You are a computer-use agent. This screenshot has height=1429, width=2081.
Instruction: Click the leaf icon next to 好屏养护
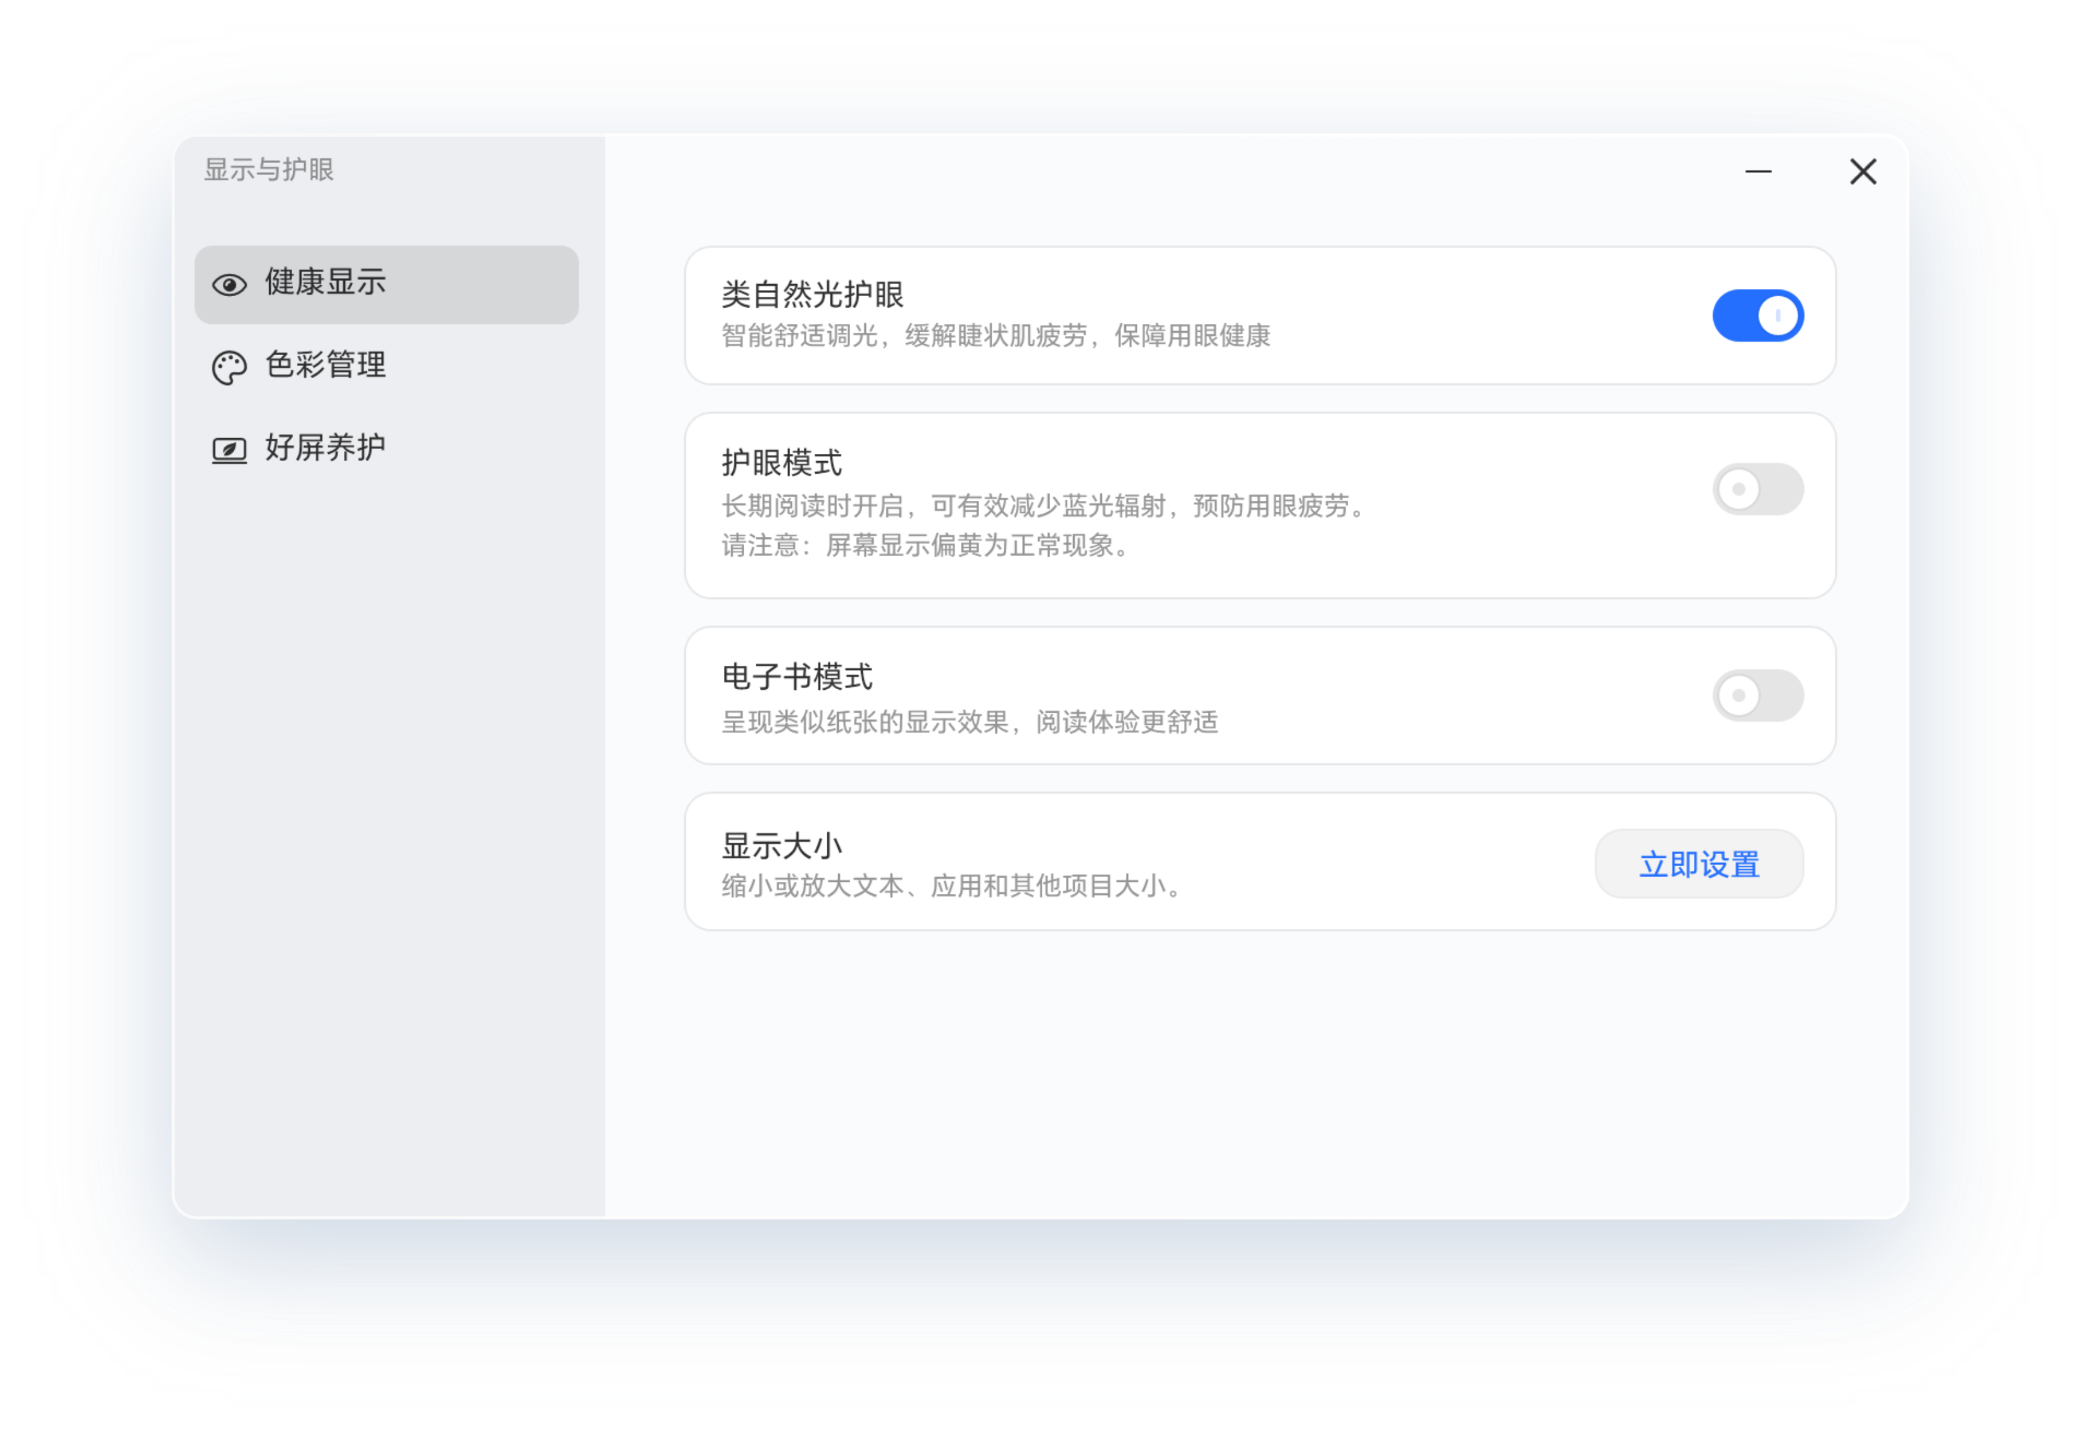point(229,447)
